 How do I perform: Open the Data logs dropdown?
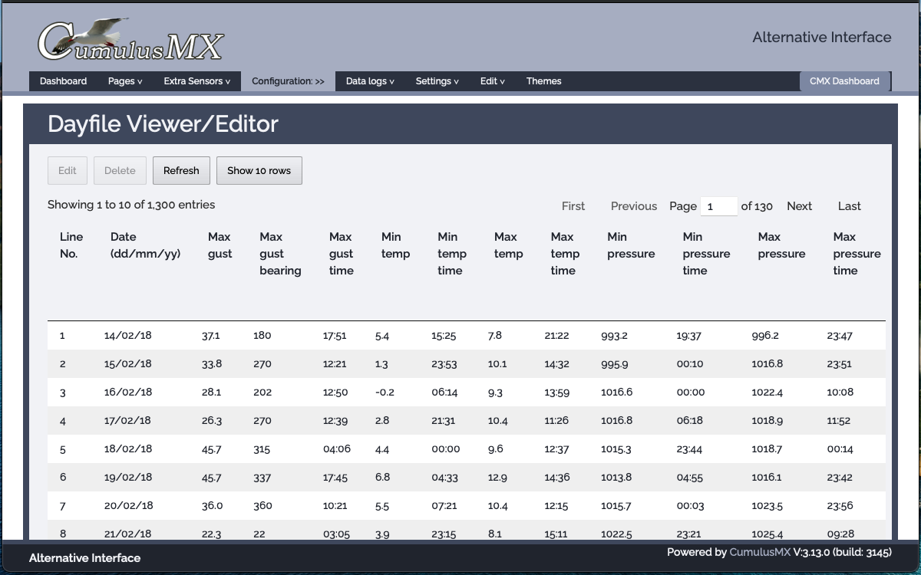[370, 81]
